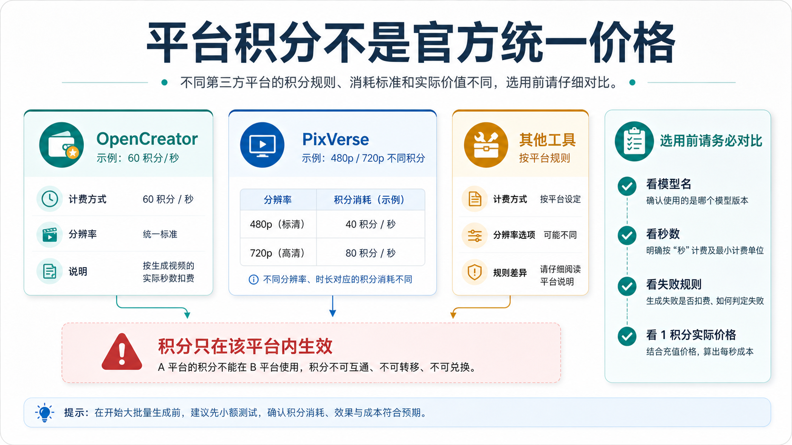Click the 选用前请务必对比 panel heading
Image resolution: width=792 pixels, height=445 pixels.
(711, 141)
